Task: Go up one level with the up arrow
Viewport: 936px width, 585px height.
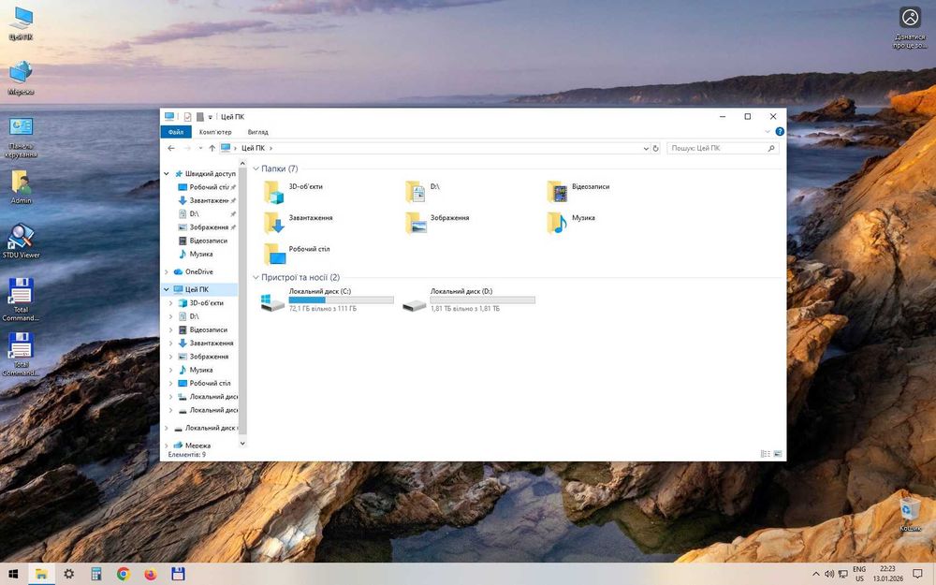Action: click(x=212, y=148)
